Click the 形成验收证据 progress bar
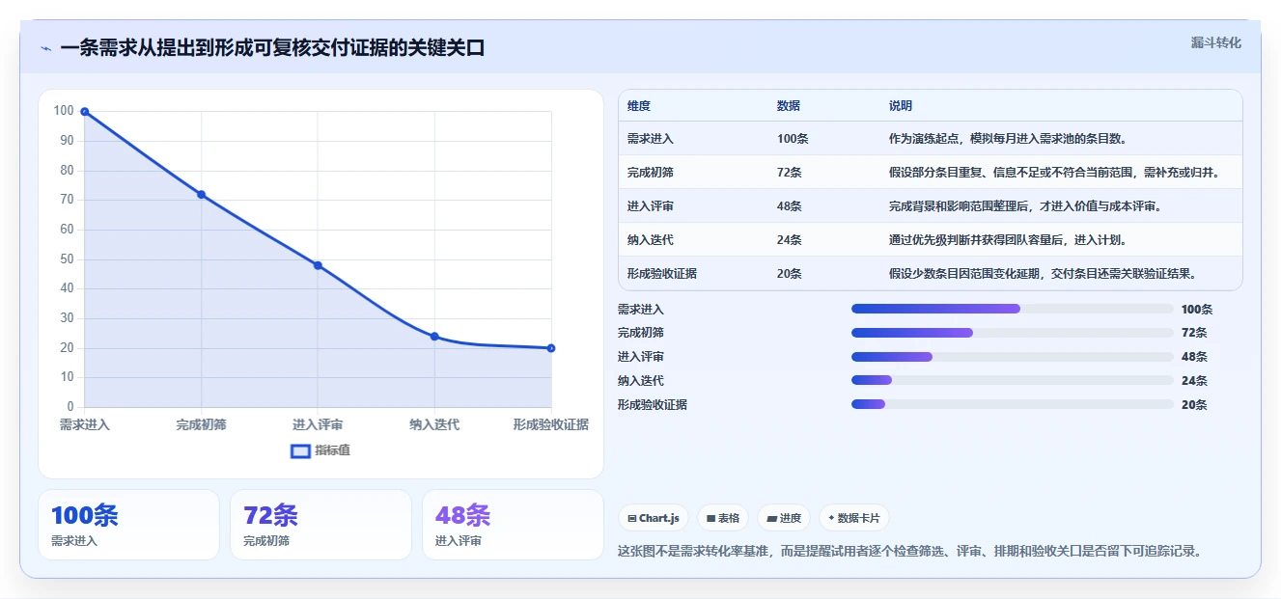This screenshot has width=1281, height=599. [1013, 404]
